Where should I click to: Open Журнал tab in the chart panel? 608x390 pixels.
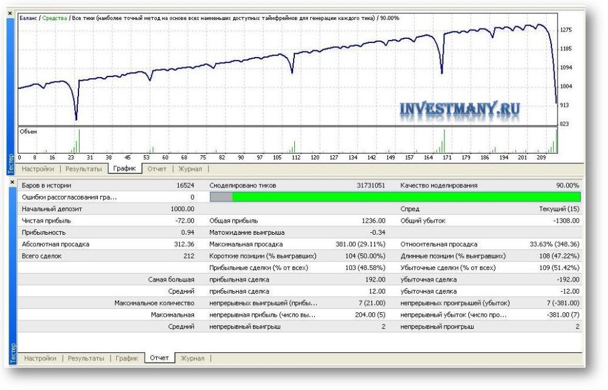tap(190, 169)
